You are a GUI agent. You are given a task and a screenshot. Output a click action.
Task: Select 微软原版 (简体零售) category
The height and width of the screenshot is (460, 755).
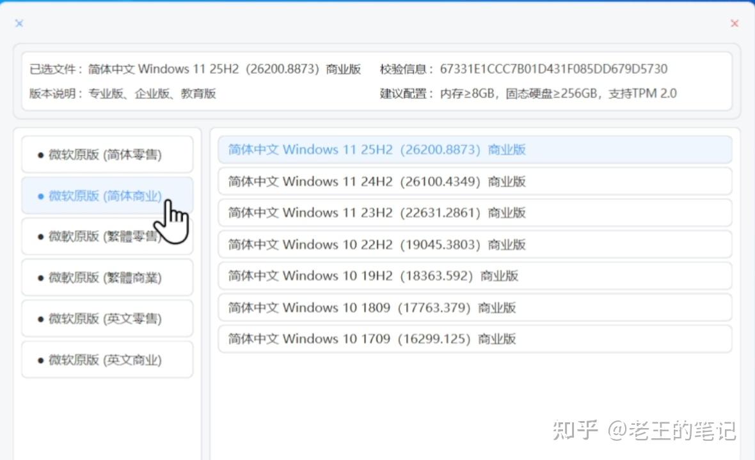click(x=107, y=155)
